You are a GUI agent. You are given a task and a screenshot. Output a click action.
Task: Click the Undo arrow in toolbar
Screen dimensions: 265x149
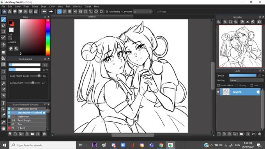(x=44, y=11)
